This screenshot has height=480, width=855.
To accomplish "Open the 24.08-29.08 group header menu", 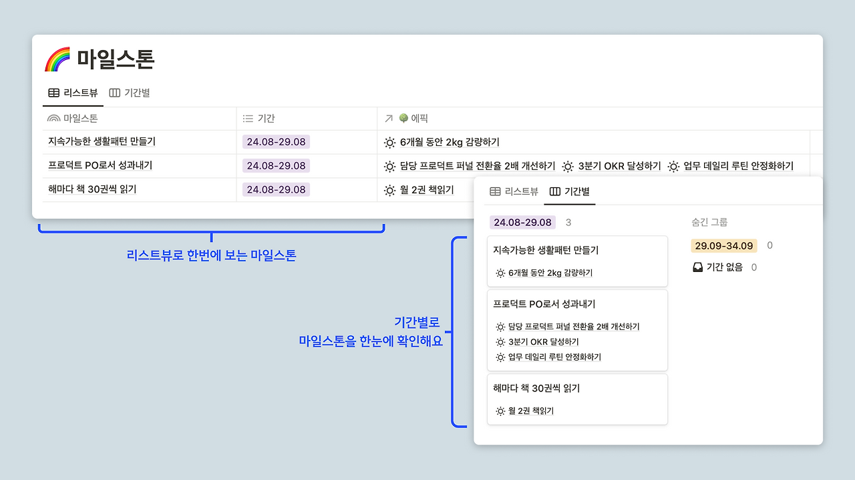I will [520, 221].
